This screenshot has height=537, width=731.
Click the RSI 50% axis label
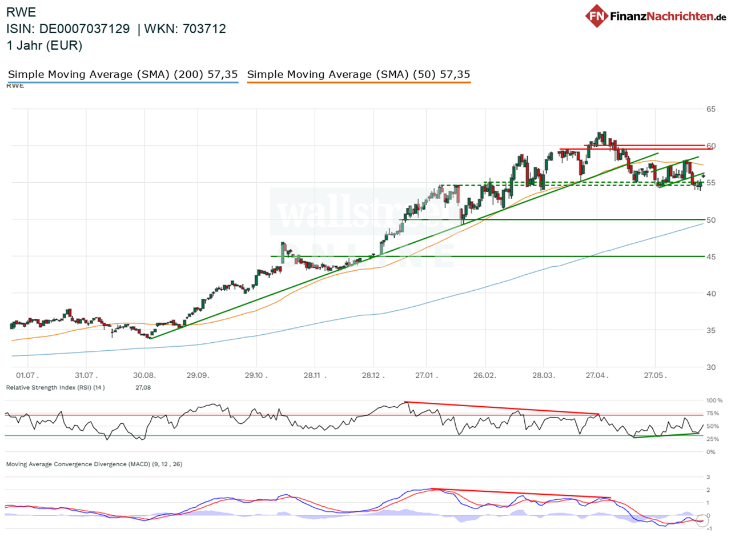coord(714,426)
